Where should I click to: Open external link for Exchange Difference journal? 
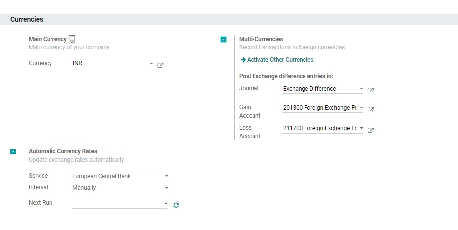(x=371, y=90)
